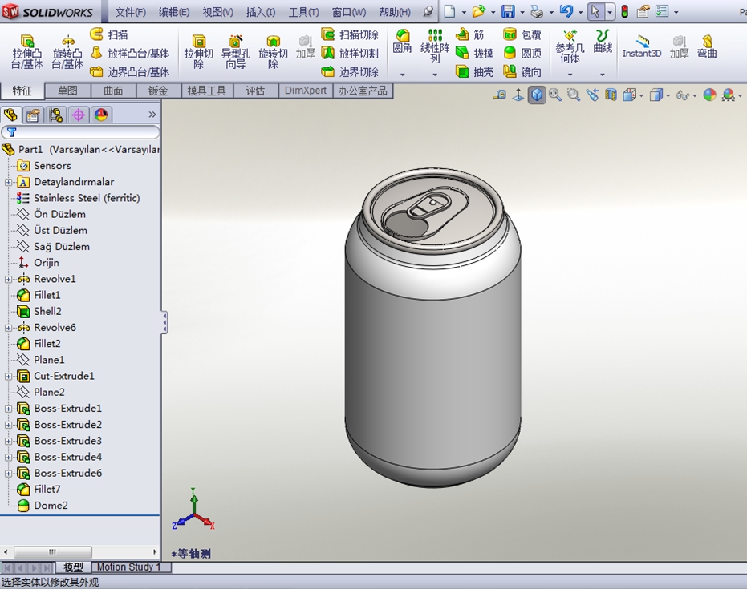Open the Fillet (圆角) dropdown arrow
Viewport: 747px width, 589px height.
click(x=402, y=75)
